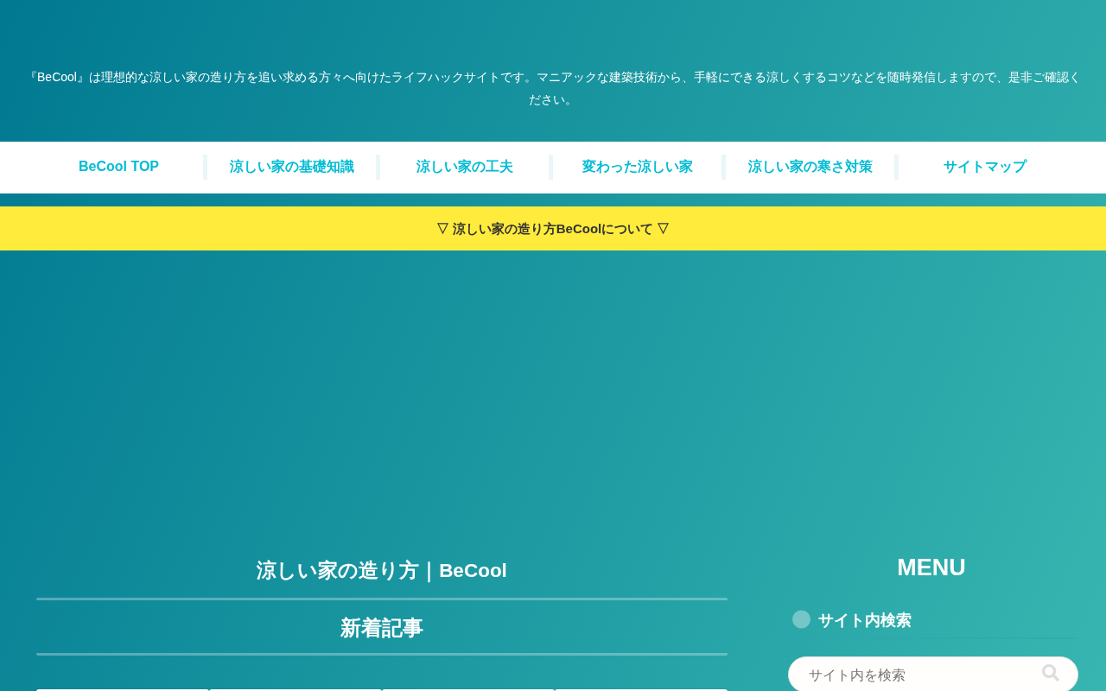Open the サイトマップ link

984,167
